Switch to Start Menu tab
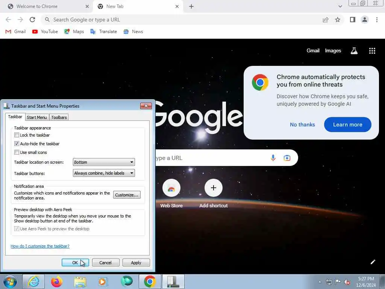Screen dimensions: 385x289 [x=37, y=117]
